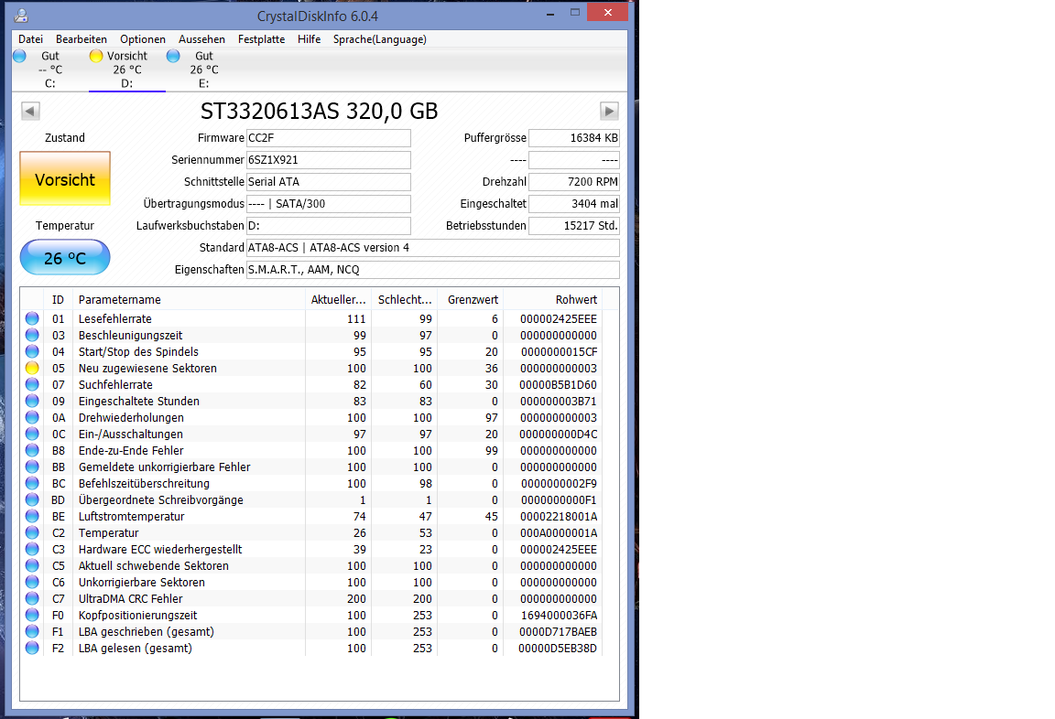Image resolution: width=1055 pixels, height=719 pixels.
Task: Click the ST3320613AS 320,0 GB disk title
Action: pyautogui.click(x=319, y=111)
